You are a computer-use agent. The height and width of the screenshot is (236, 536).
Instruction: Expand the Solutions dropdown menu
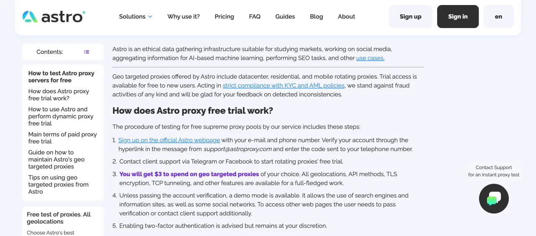point(135,17)
